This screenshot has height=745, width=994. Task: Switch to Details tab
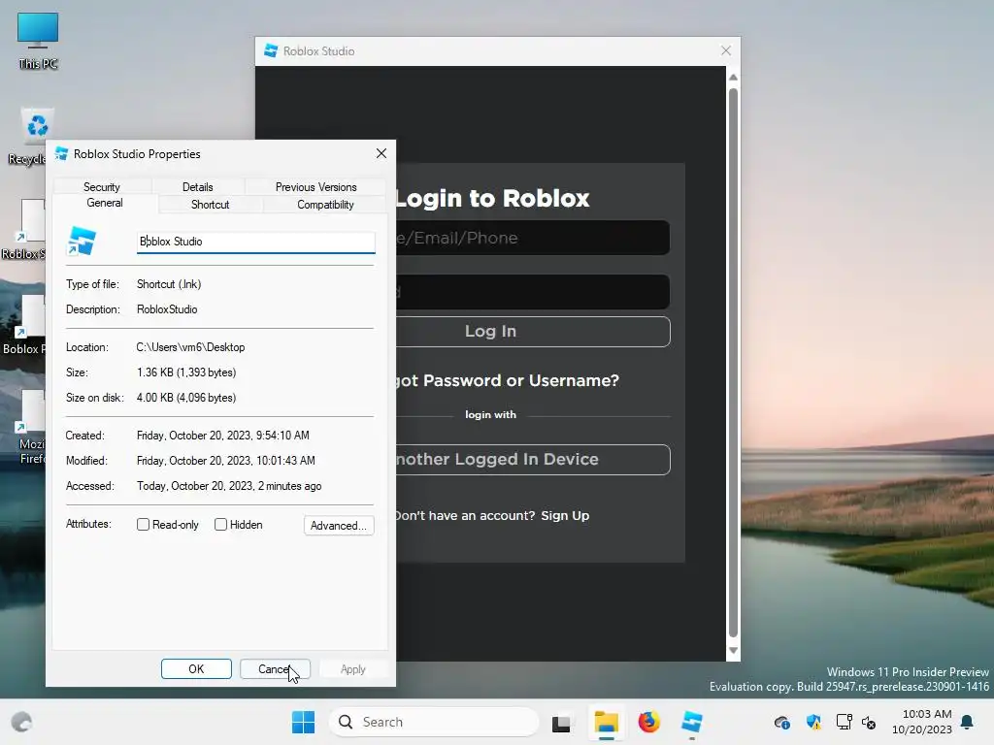pos(198,187)
